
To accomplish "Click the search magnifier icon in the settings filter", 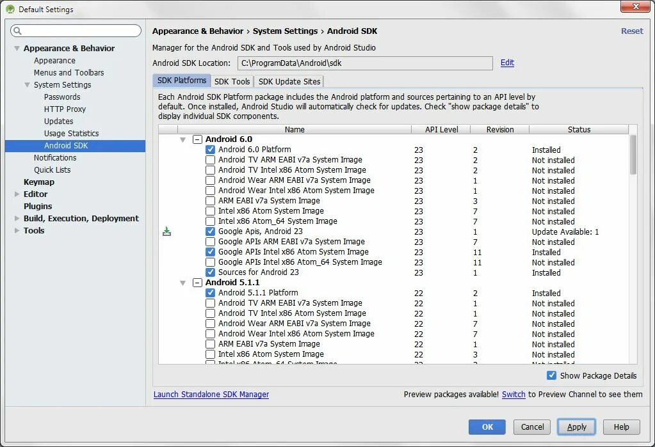I will [x=17, y=31].
